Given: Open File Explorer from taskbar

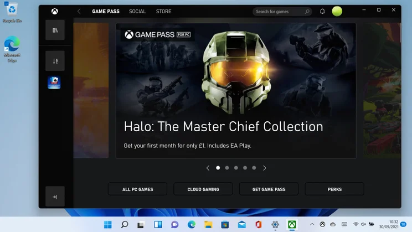Looking at the screenshot, I should [x=208, y=225].
